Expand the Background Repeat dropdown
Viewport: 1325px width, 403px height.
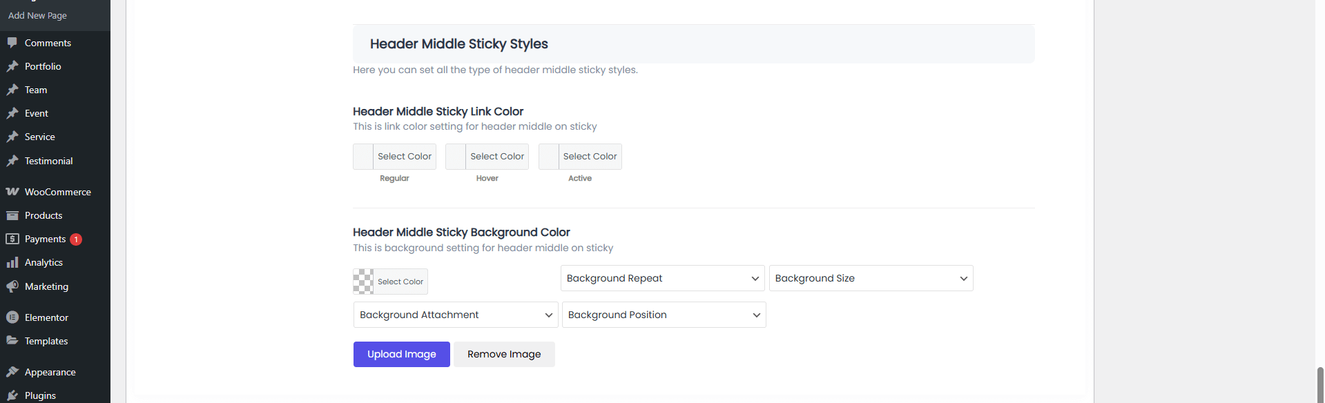coord(662,278)
